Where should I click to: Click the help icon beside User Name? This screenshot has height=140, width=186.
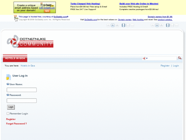point(8,84)
